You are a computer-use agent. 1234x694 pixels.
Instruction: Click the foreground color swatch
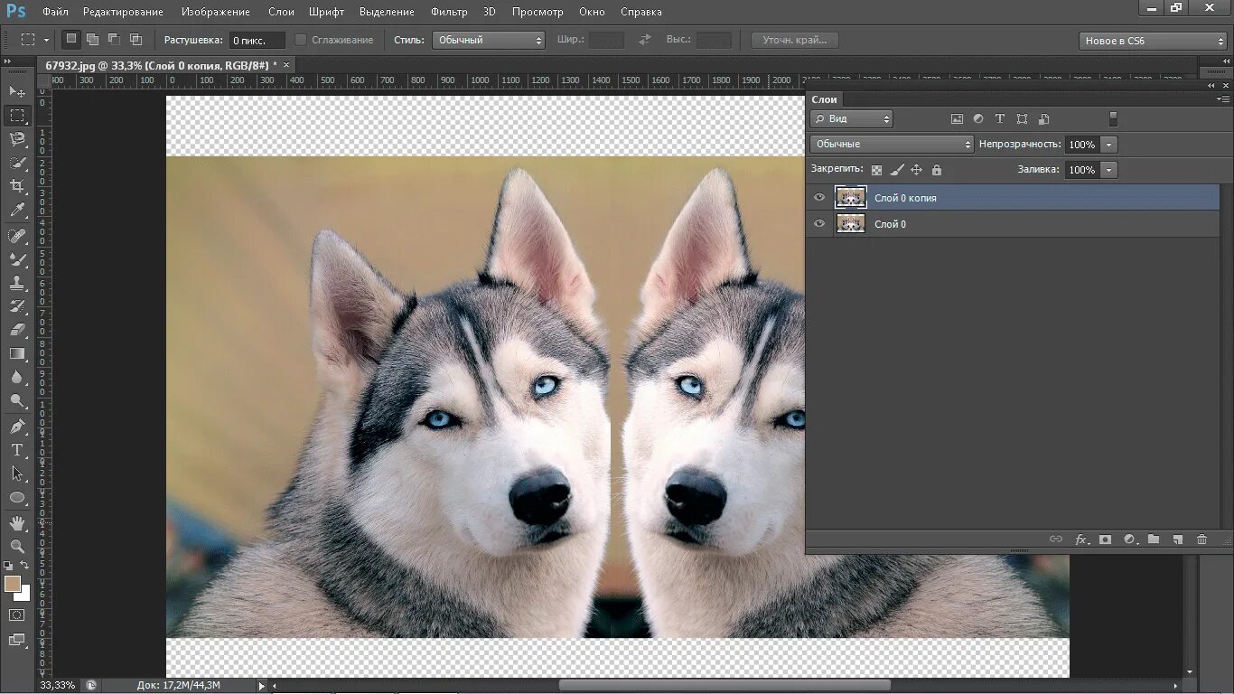[13, 584]
